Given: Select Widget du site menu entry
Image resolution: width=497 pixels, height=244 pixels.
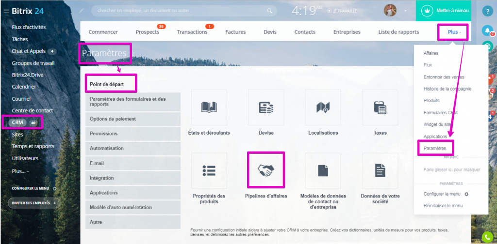Looking at the screenshot, I should [x=437, y=124].
